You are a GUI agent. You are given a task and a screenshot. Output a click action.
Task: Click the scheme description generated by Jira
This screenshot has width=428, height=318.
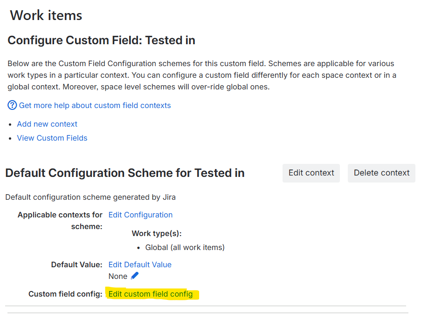coord(90,197)
